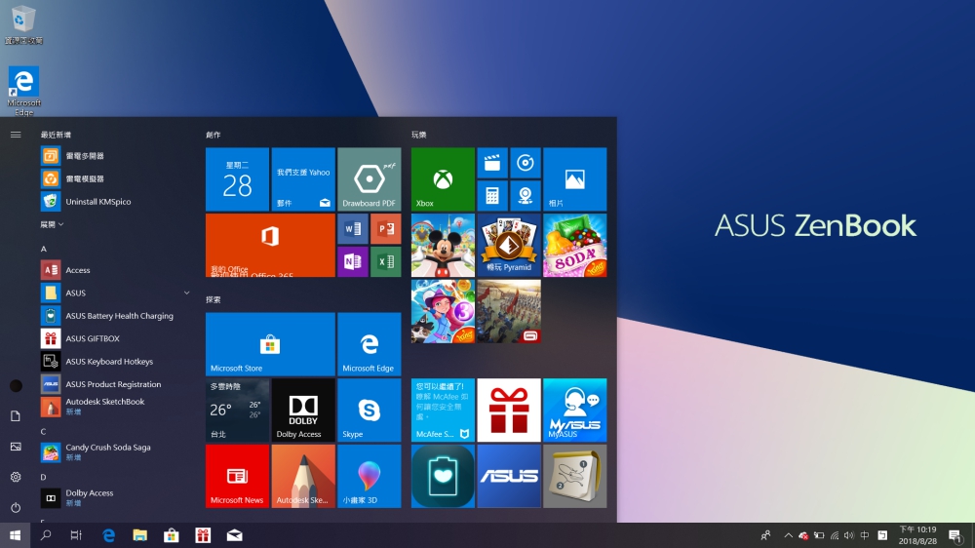Open the Dolby Access tile

click(303, 410)
